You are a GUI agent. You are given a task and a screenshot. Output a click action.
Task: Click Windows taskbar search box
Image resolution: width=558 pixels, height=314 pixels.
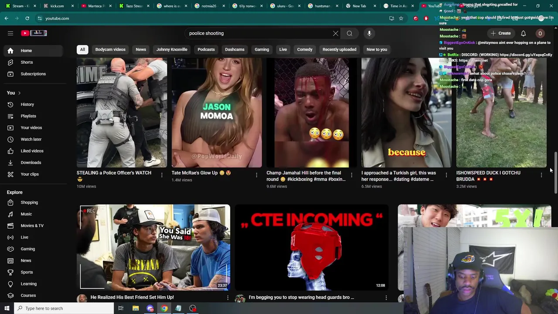65,308
